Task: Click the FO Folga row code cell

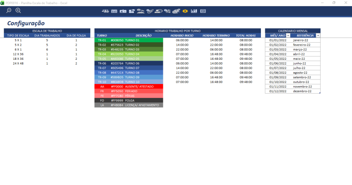Action: click(102, 101)
